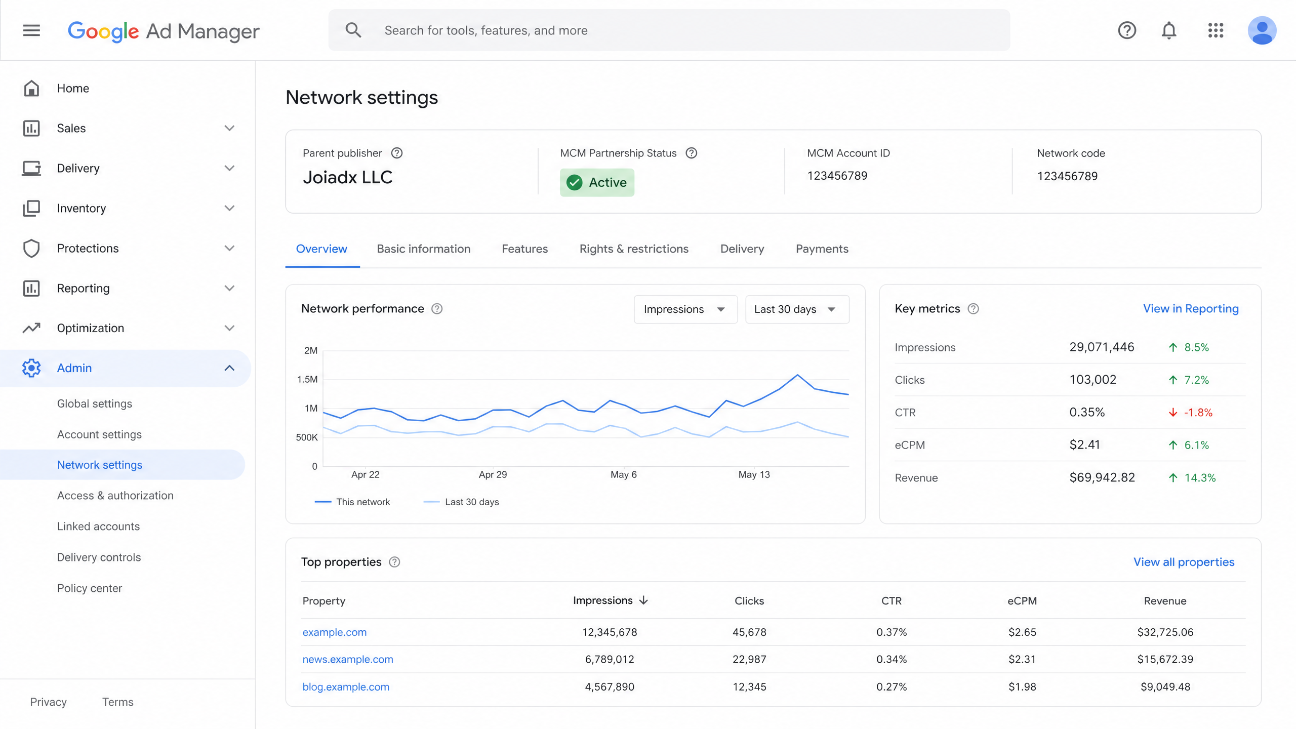Open Global settings in sidebar

tap(95, 404)
